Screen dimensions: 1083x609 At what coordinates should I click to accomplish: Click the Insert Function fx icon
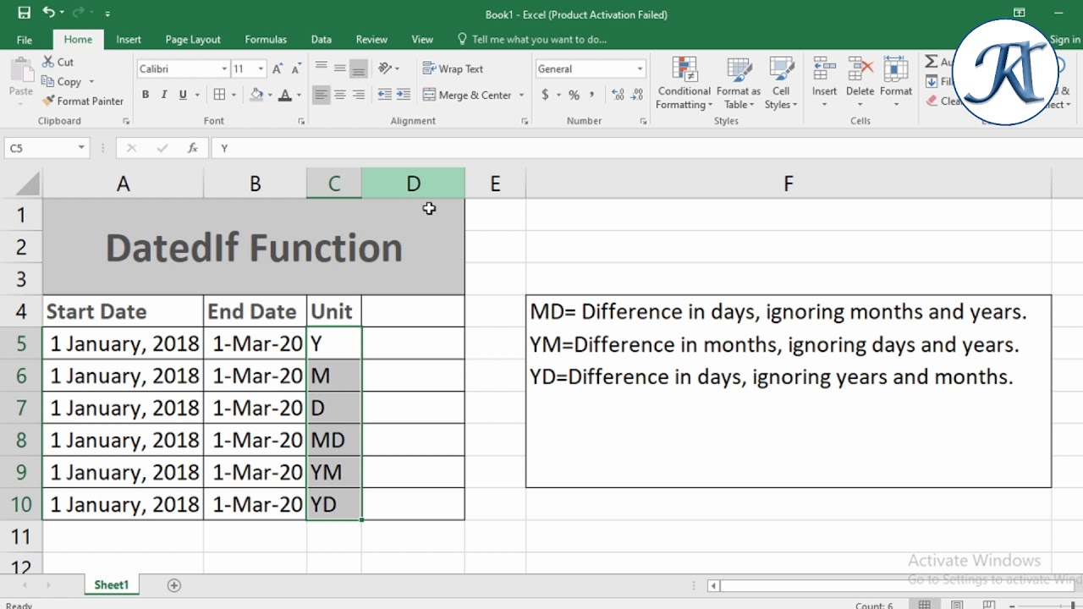click(193, 148)
